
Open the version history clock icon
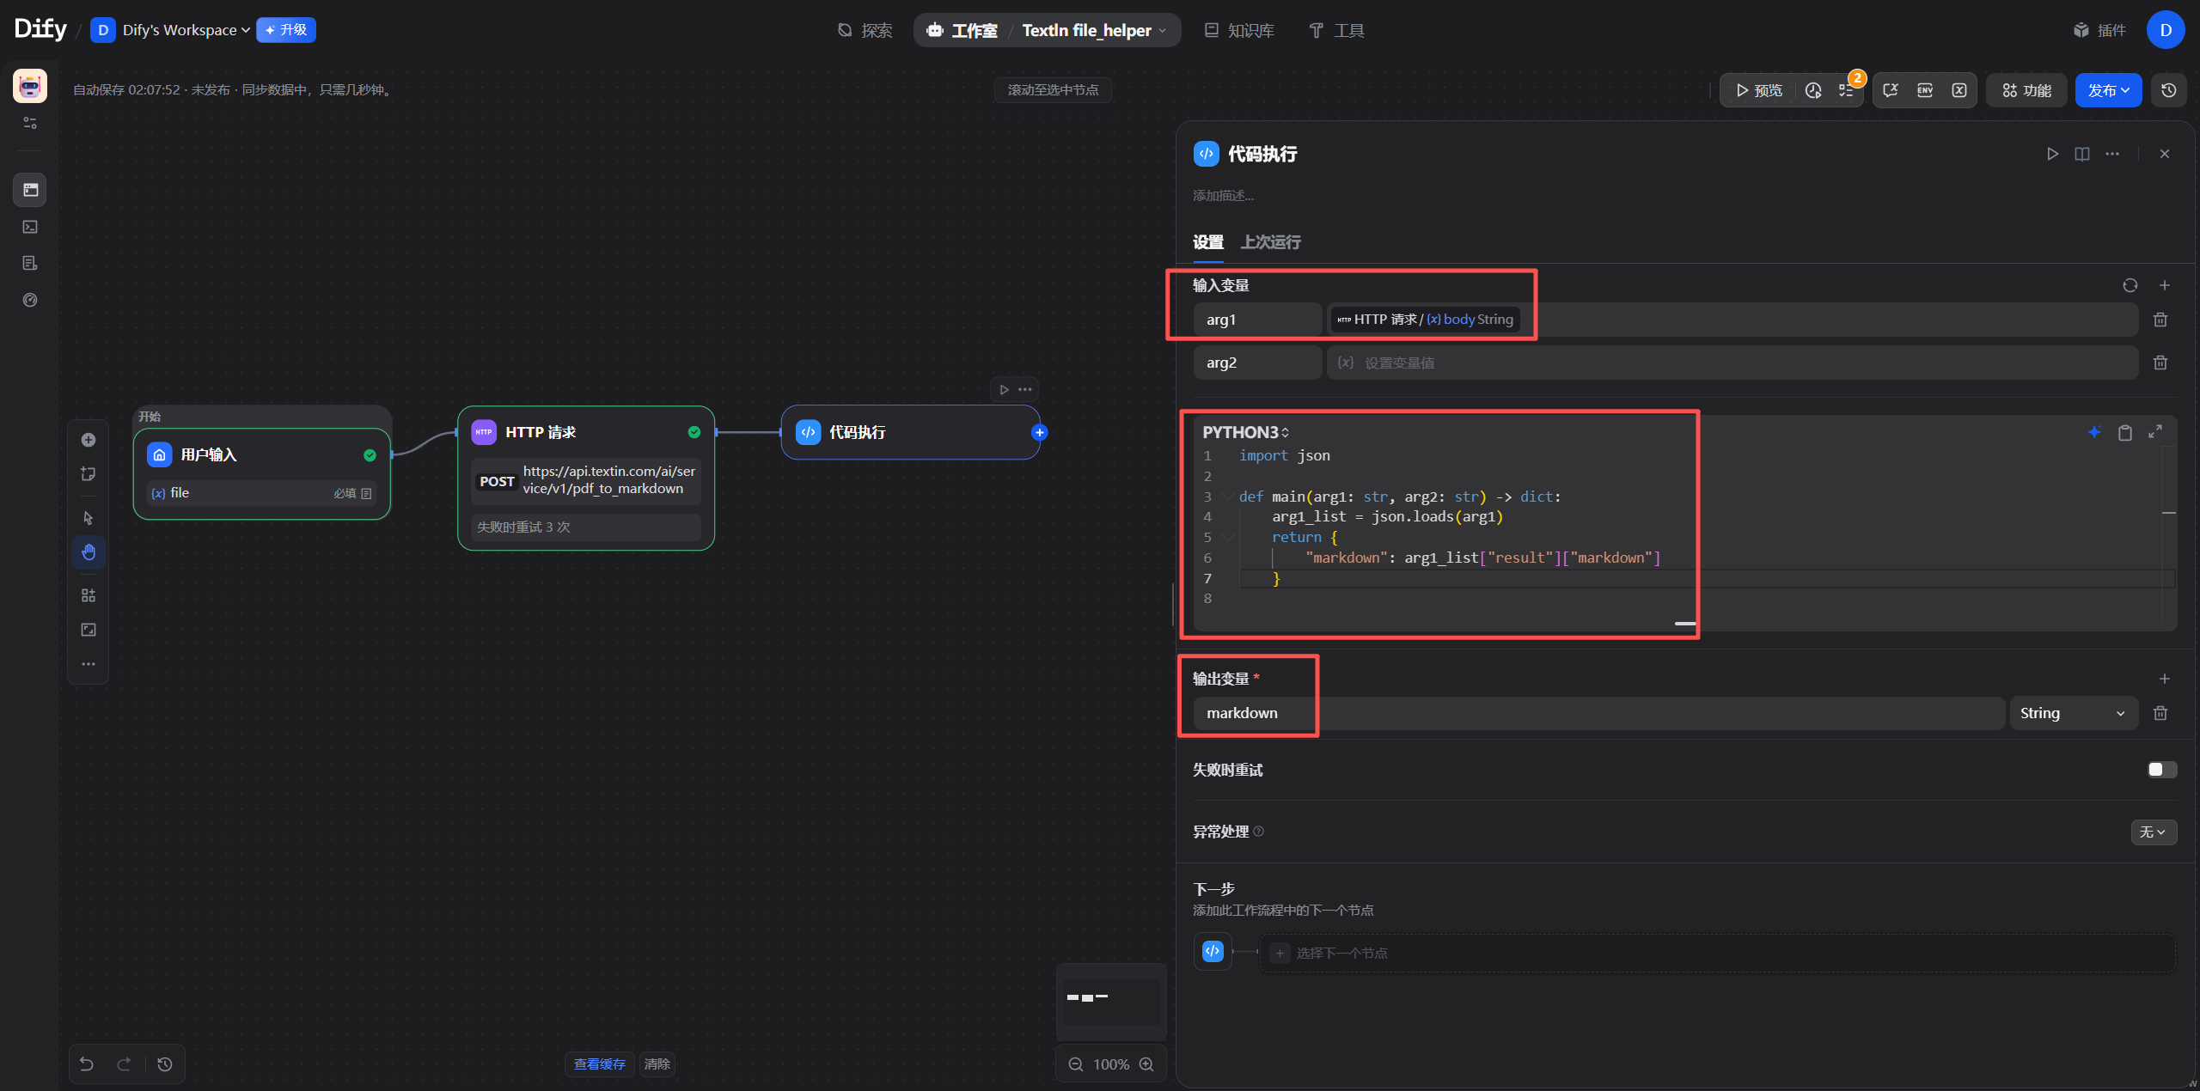[x=2168, y=90]
